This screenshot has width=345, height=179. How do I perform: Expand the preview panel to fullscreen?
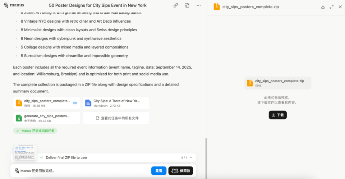332,7
